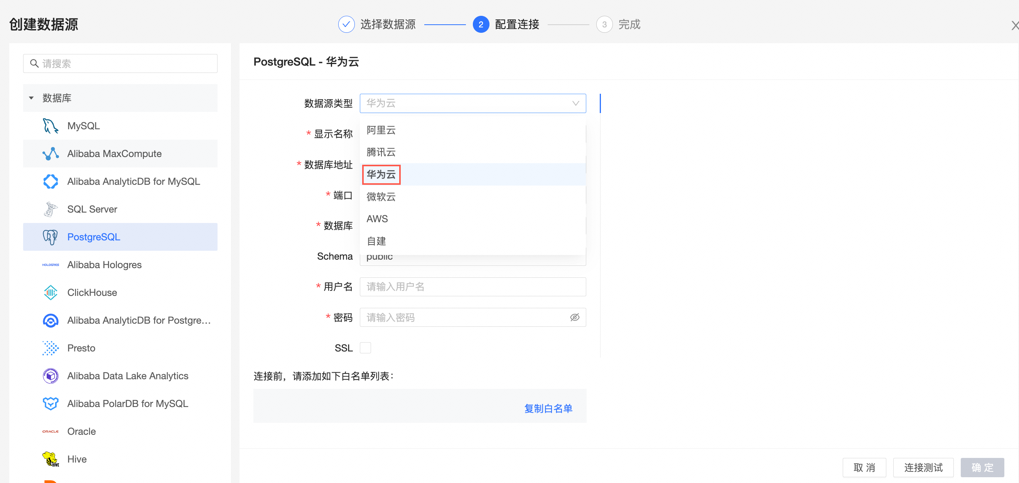The image size is (1019, 483).
Task: Click the Schema input field
Action: tap(473, 260)
